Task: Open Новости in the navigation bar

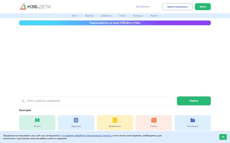Action: tap(154, 16)
